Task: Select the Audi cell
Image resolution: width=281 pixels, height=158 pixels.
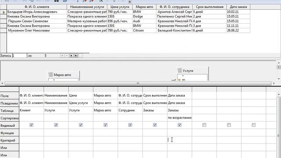Action: click(x=144, y=21)
